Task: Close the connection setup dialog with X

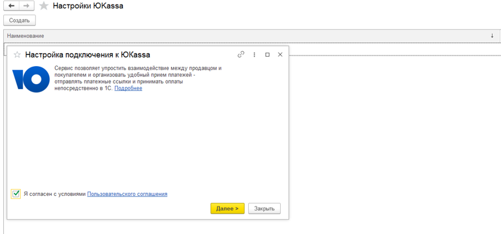Action: point(280,54)
